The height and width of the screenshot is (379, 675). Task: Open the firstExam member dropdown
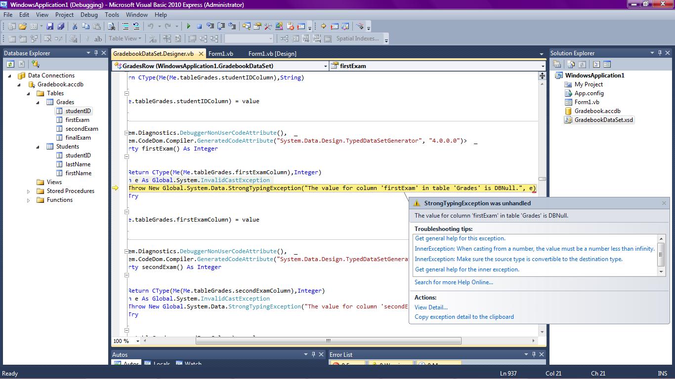[x=542, y=66]
